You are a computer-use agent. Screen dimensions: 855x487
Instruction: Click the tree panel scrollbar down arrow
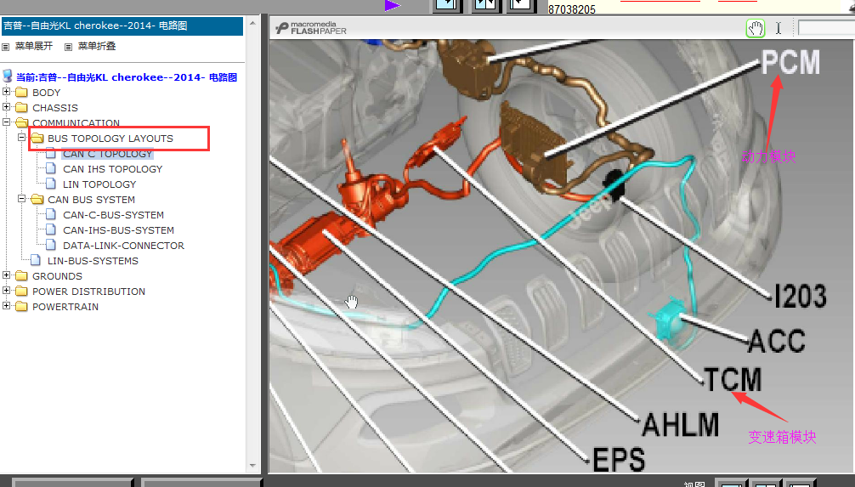(252, 465)
